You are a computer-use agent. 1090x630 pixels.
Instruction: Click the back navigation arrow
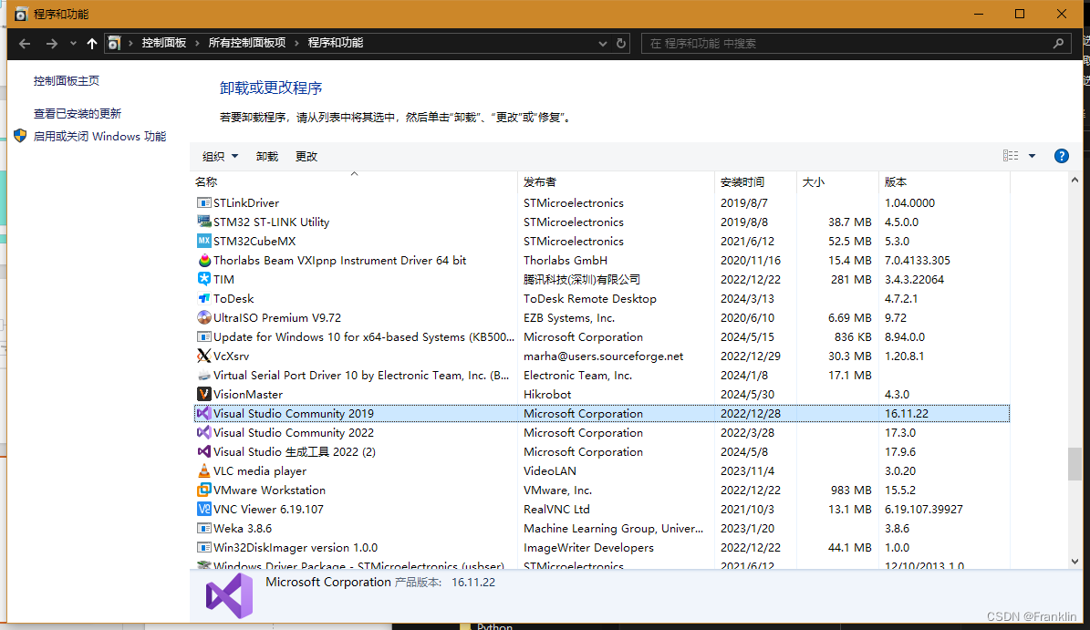[x=24, y=43]
